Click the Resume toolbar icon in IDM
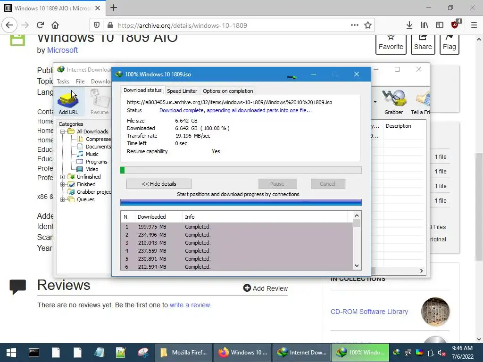This screenshot has height=362, width=483. (x=100, y=102)
